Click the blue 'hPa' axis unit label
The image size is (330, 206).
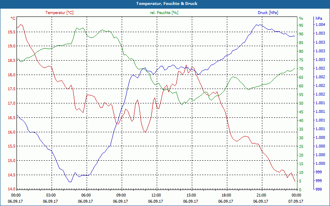point(318,19)
